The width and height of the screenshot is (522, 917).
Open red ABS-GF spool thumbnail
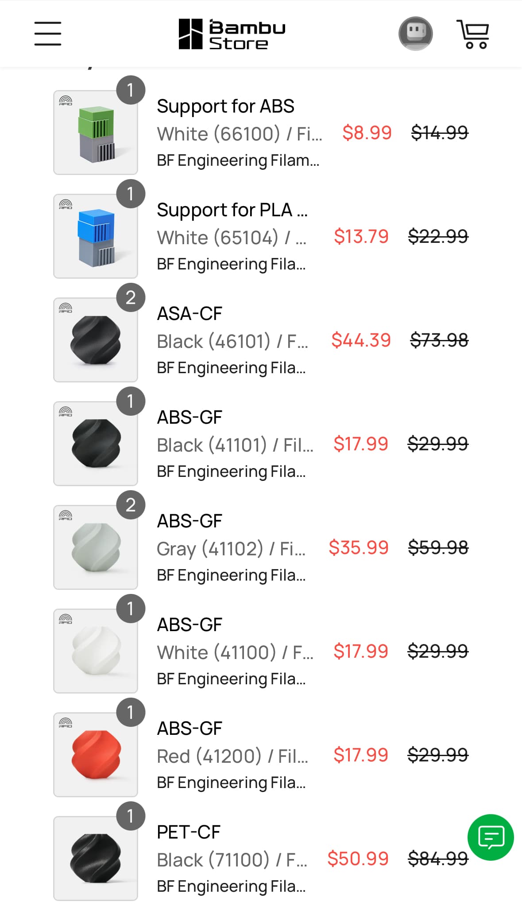pyautogui.click(x=96, y=755)
